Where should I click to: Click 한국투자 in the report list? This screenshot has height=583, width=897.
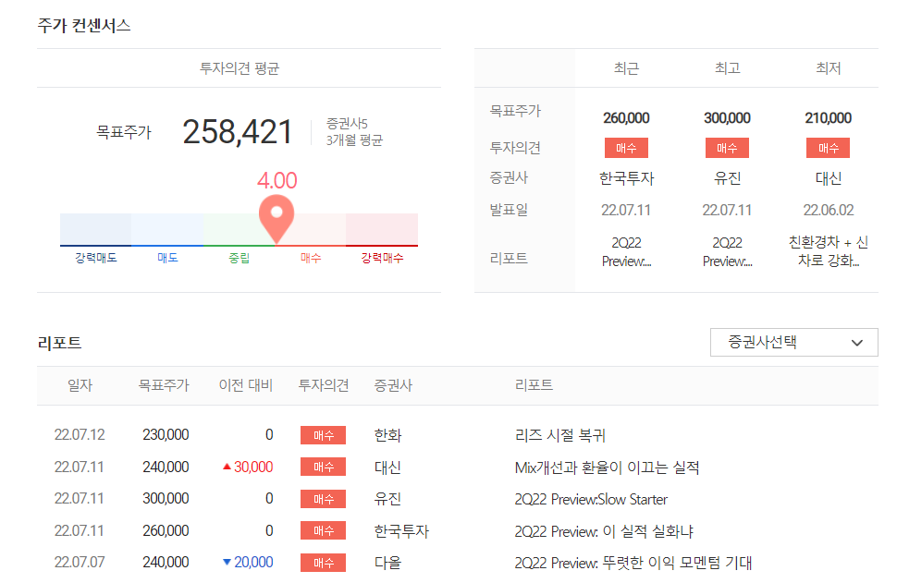pyautogui.click(x=401, y=531)
